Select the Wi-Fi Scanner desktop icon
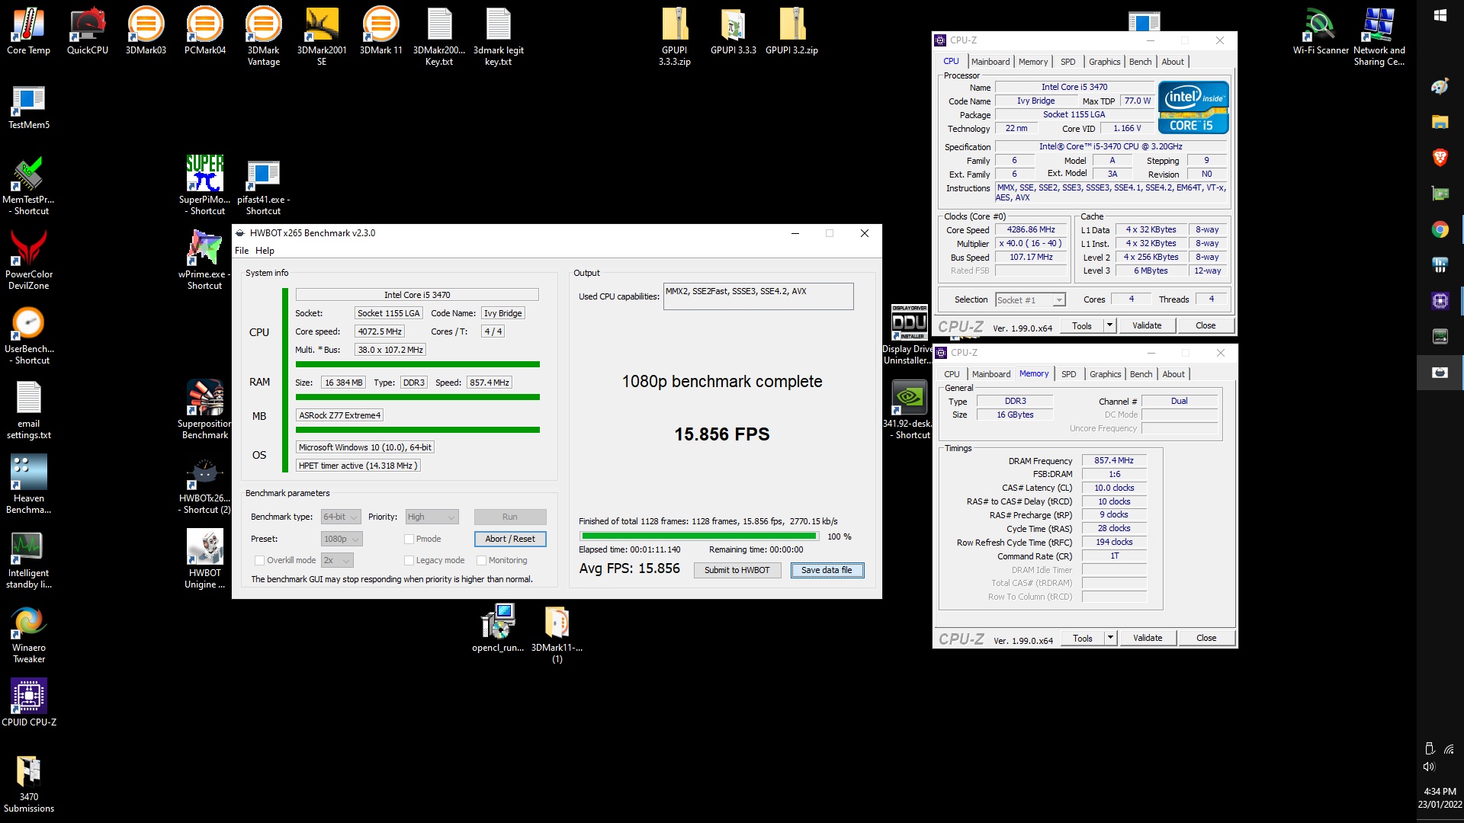The width and height of the screenshot is (1464, 823). pos(1321,31)
